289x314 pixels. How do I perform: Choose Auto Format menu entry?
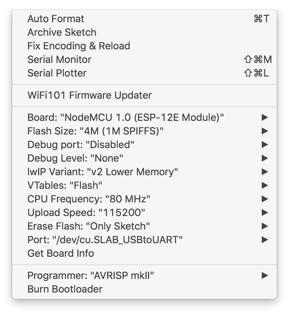point(56,19)
